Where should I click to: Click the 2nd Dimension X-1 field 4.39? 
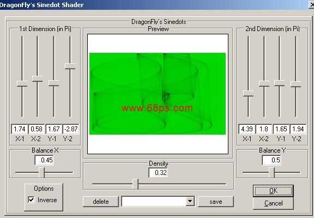click(x=247, y=129)
